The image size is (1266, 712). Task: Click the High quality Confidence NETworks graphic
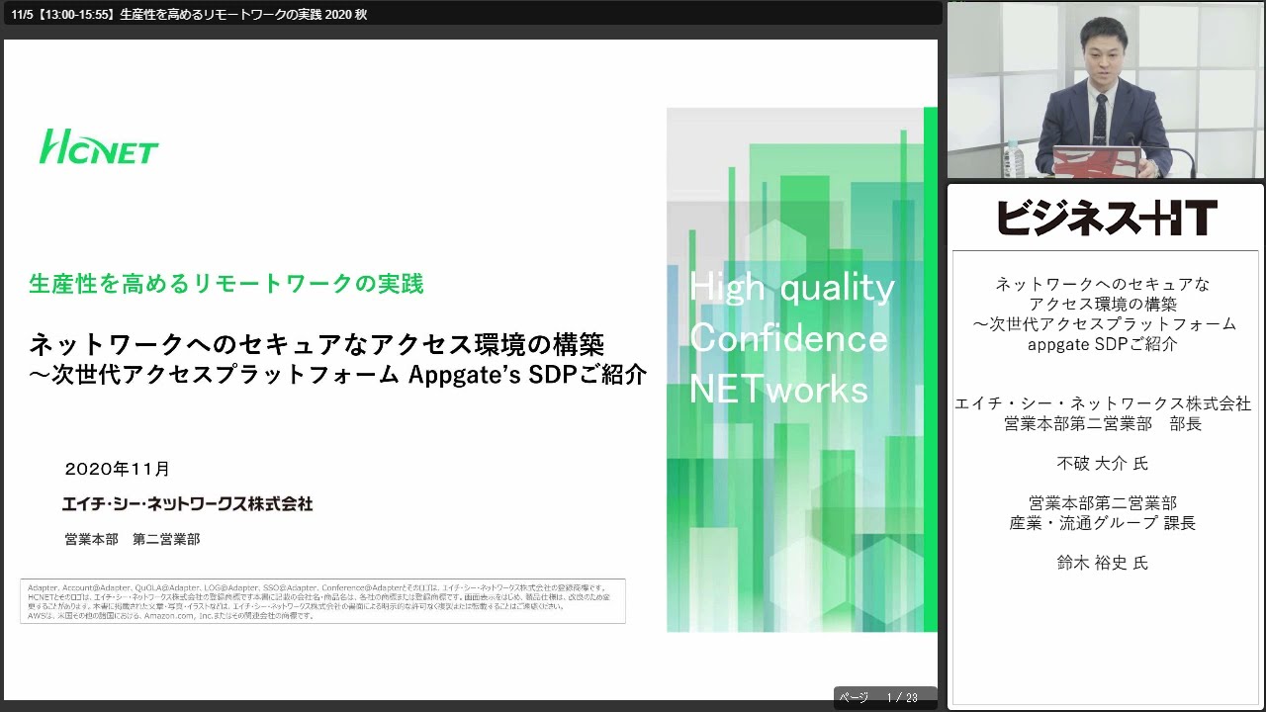click(x=802, y=369)
